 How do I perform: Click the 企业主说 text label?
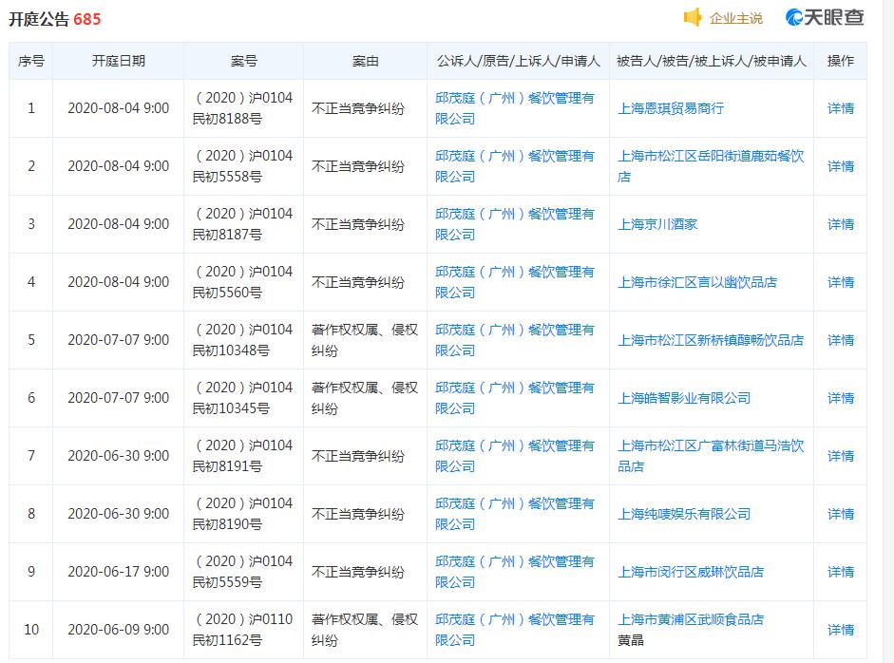pos(736,18)
